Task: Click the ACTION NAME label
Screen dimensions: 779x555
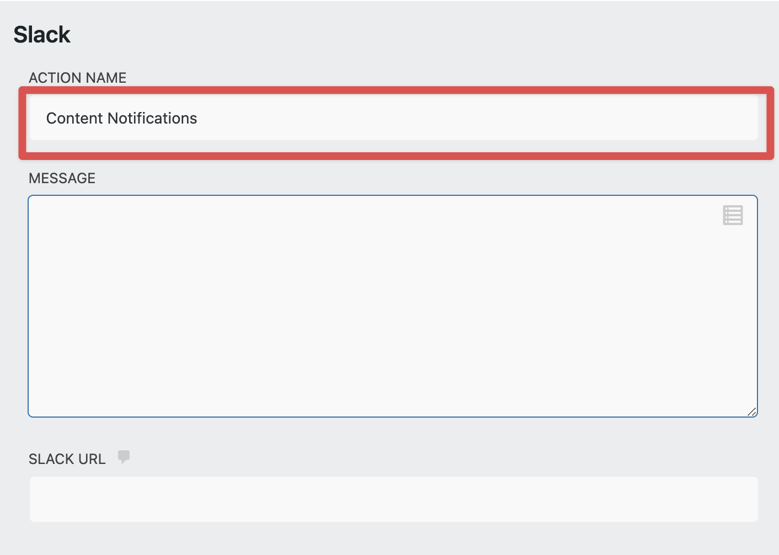Action: point(78,78)
